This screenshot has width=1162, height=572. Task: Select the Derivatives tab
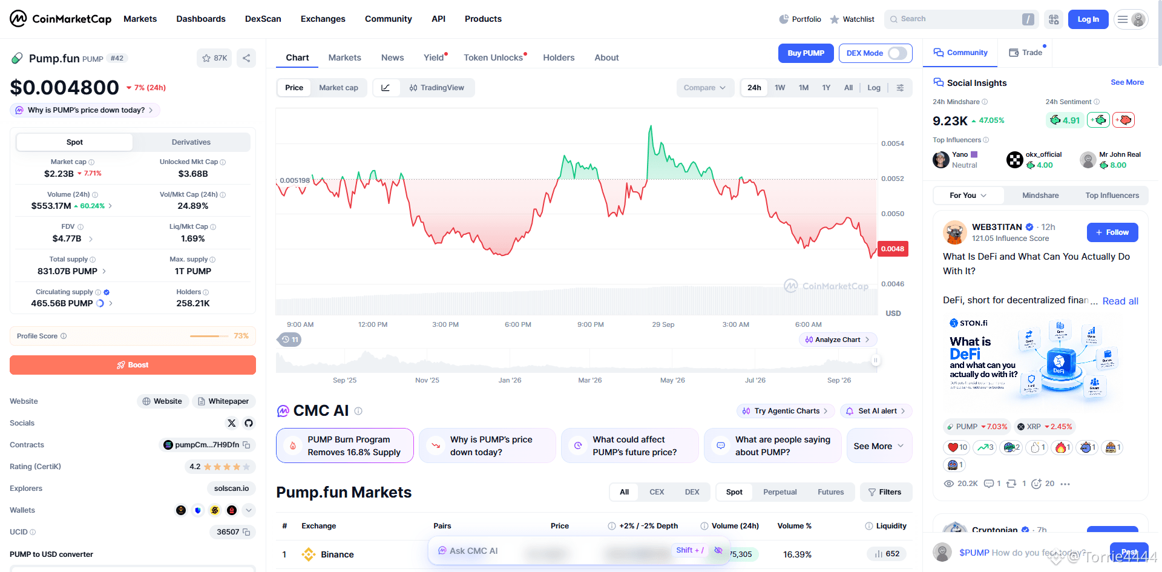click(x=191, y=142)
